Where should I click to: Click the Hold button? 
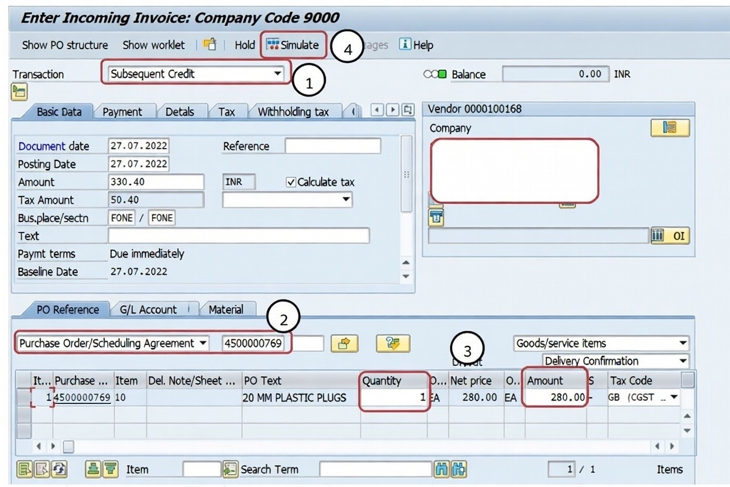(245, 45)
